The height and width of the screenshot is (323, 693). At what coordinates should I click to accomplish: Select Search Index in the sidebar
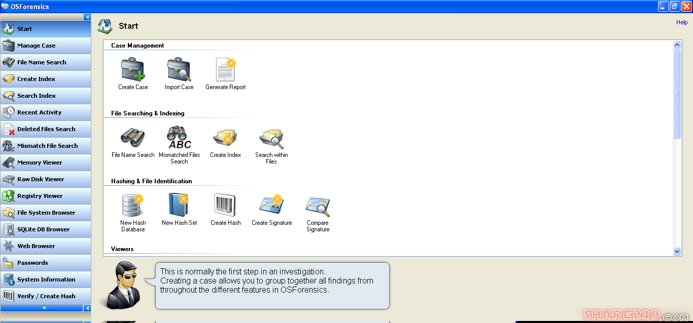pyautogui.click(x=46, y=96)
